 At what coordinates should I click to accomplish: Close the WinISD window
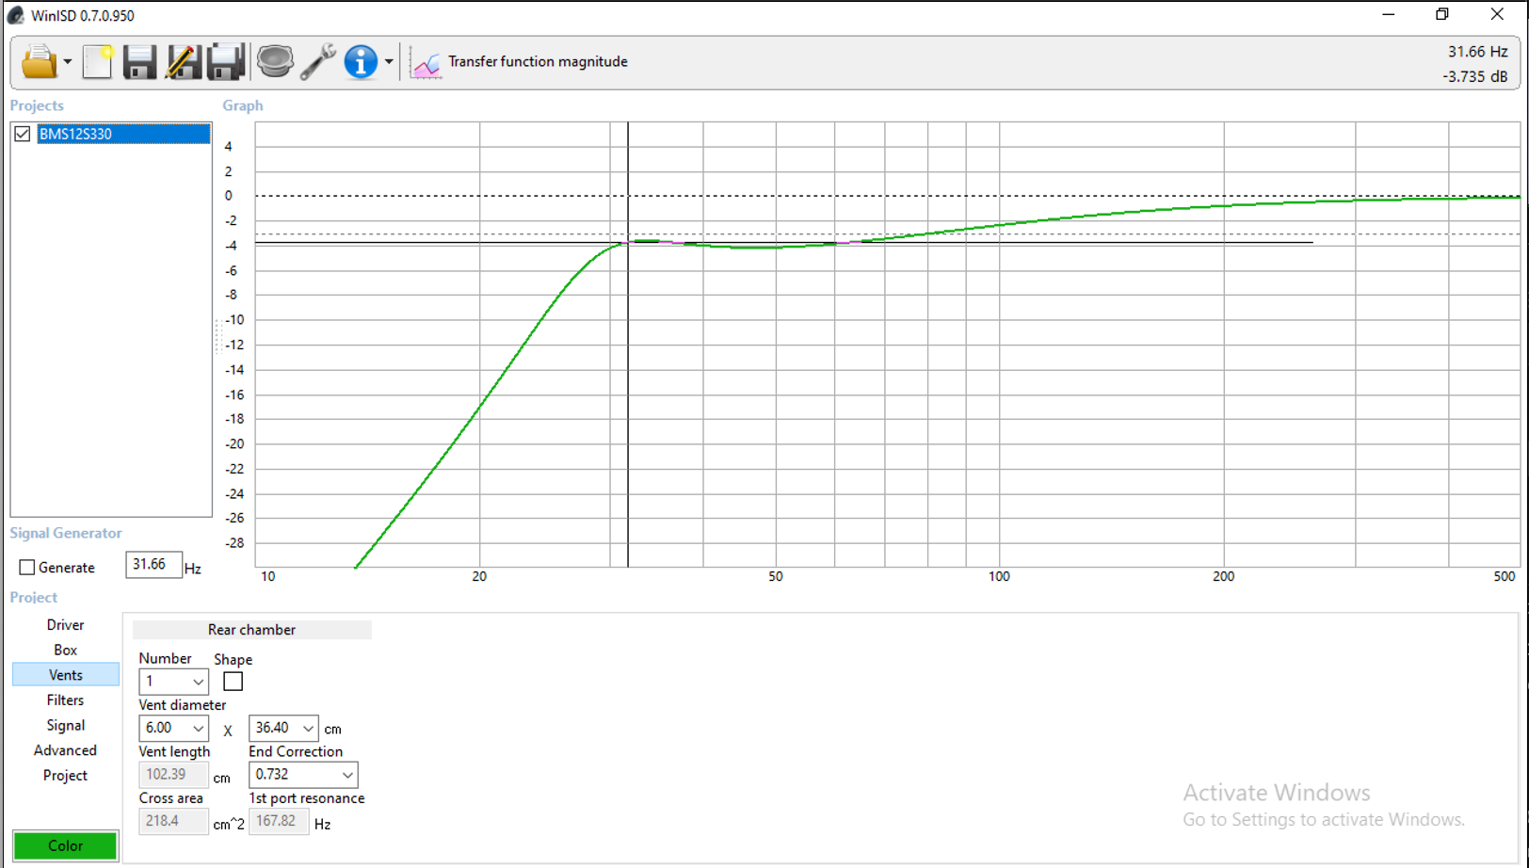(x=1497, y=15)
